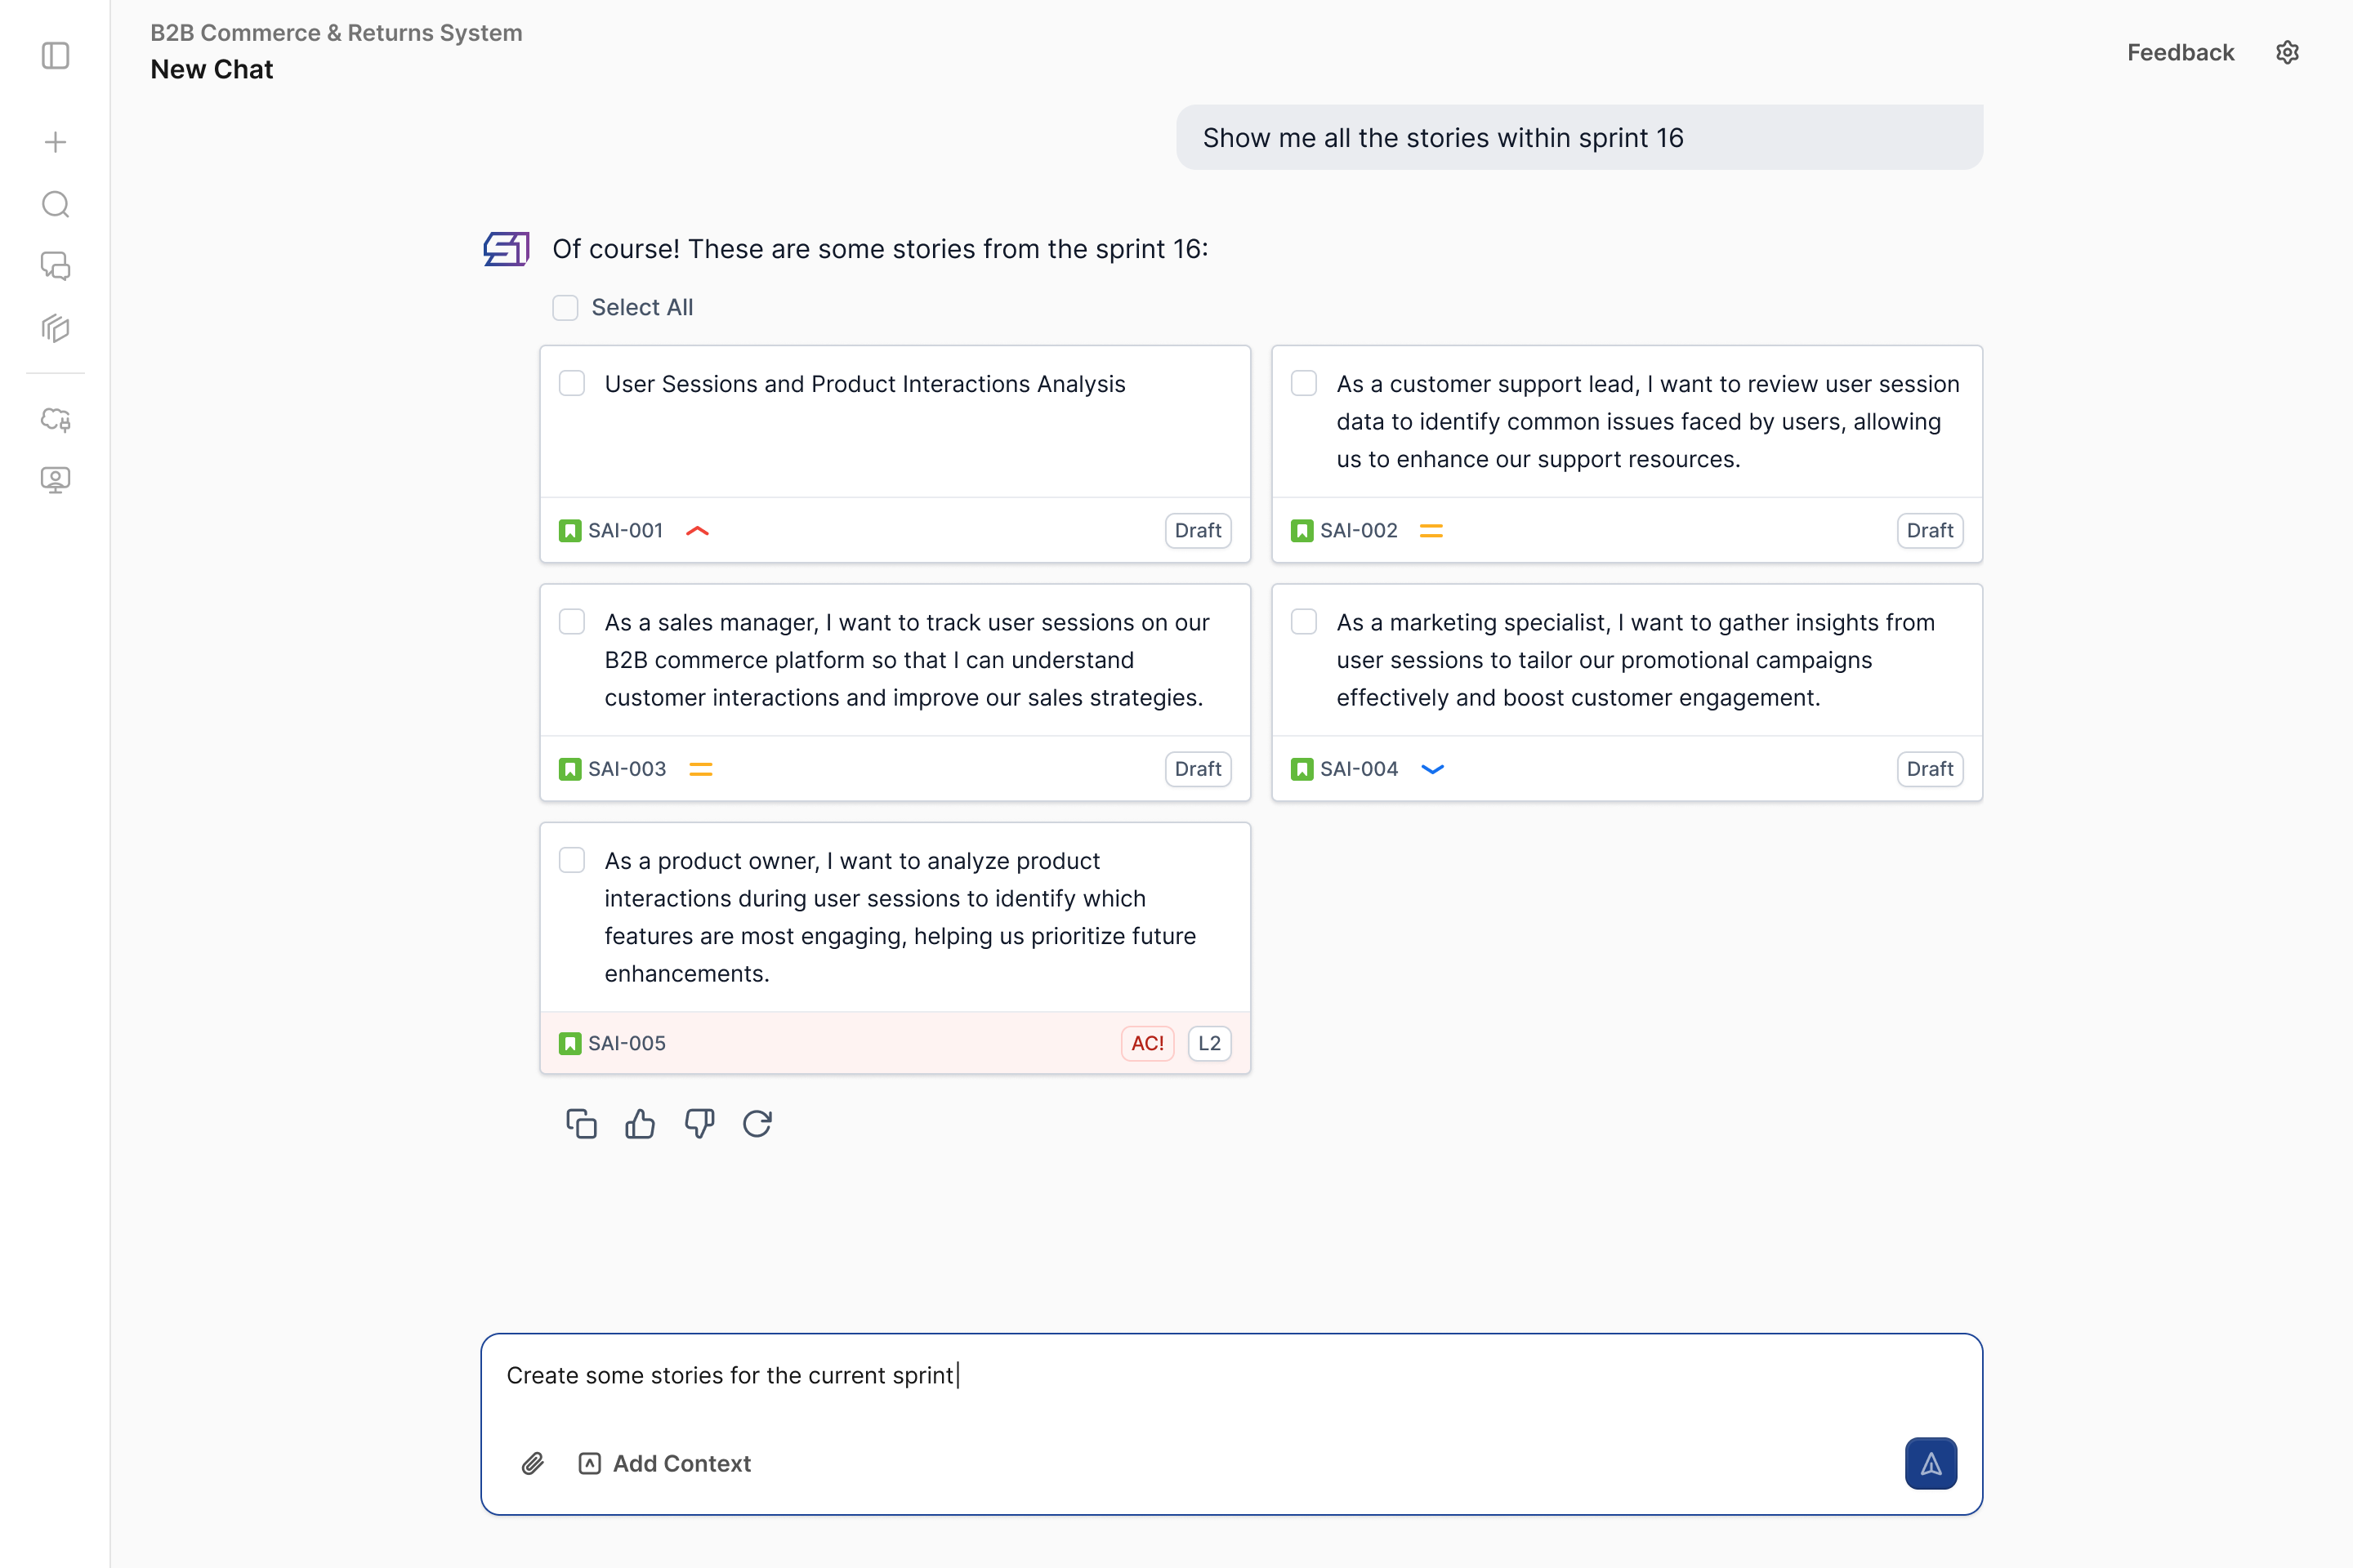
Task: Click story bookmark icon beside SAI-003
Action: (570, 769)
